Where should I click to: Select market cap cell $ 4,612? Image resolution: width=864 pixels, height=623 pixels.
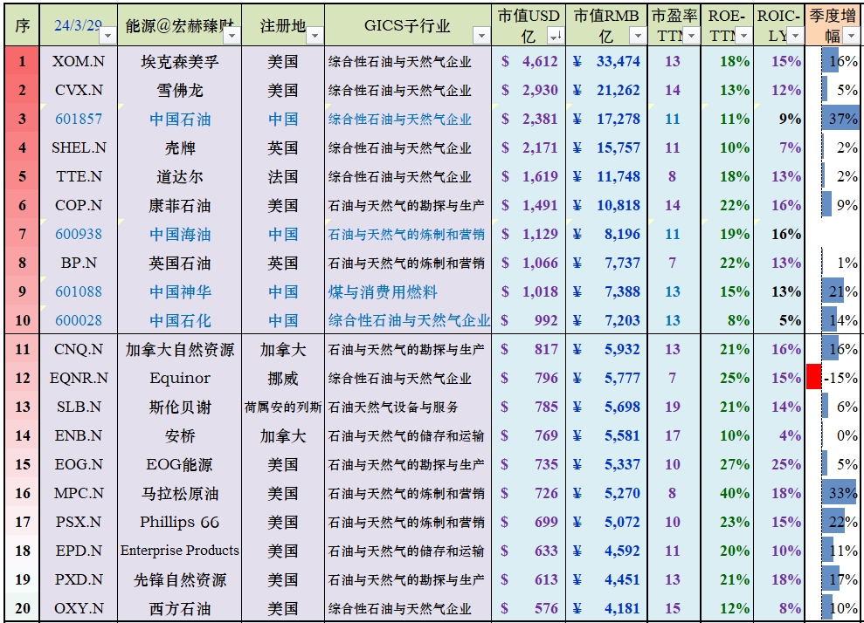tap(529, 61)
